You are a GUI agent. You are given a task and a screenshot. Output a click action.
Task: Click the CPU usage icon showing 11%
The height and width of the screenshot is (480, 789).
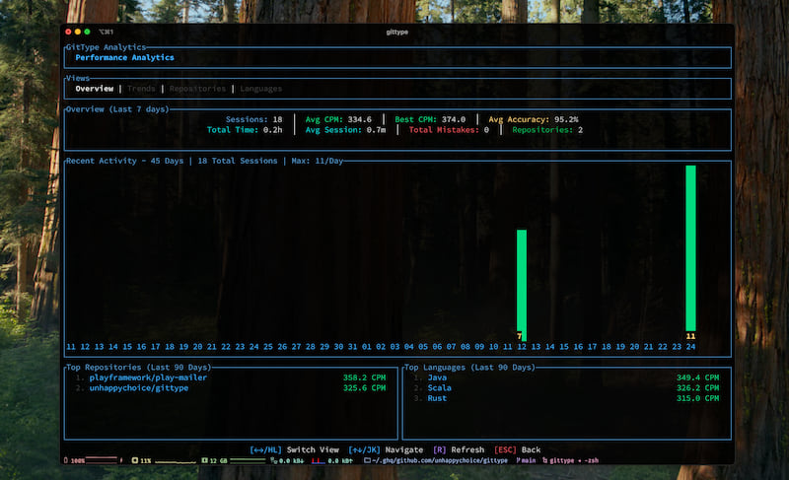tap(133, 460)
